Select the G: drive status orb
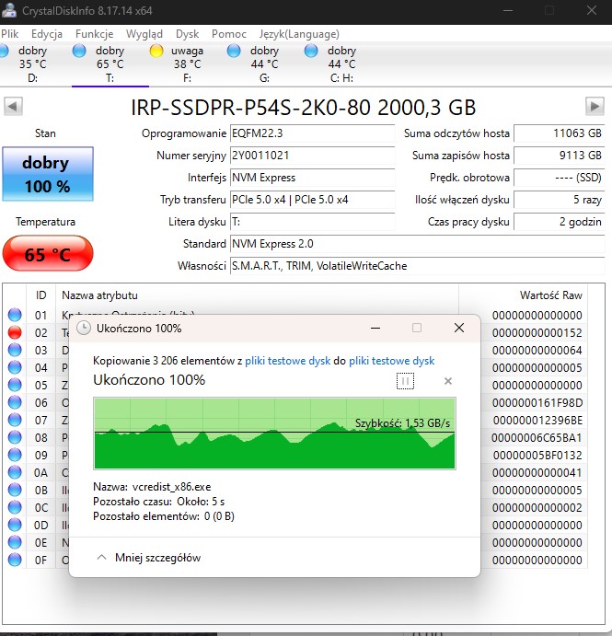The width and height of the screenshot is (612, 636). pyautogui.click(x=234, y=51)
